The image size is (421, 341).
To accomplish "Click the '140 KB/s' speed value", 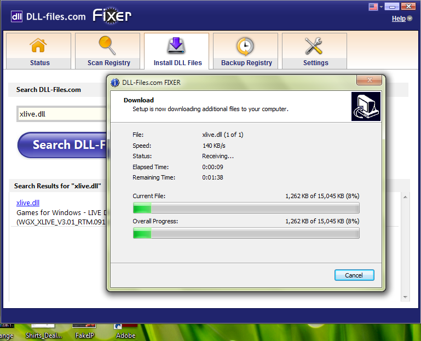I will (x=214, y=146).
